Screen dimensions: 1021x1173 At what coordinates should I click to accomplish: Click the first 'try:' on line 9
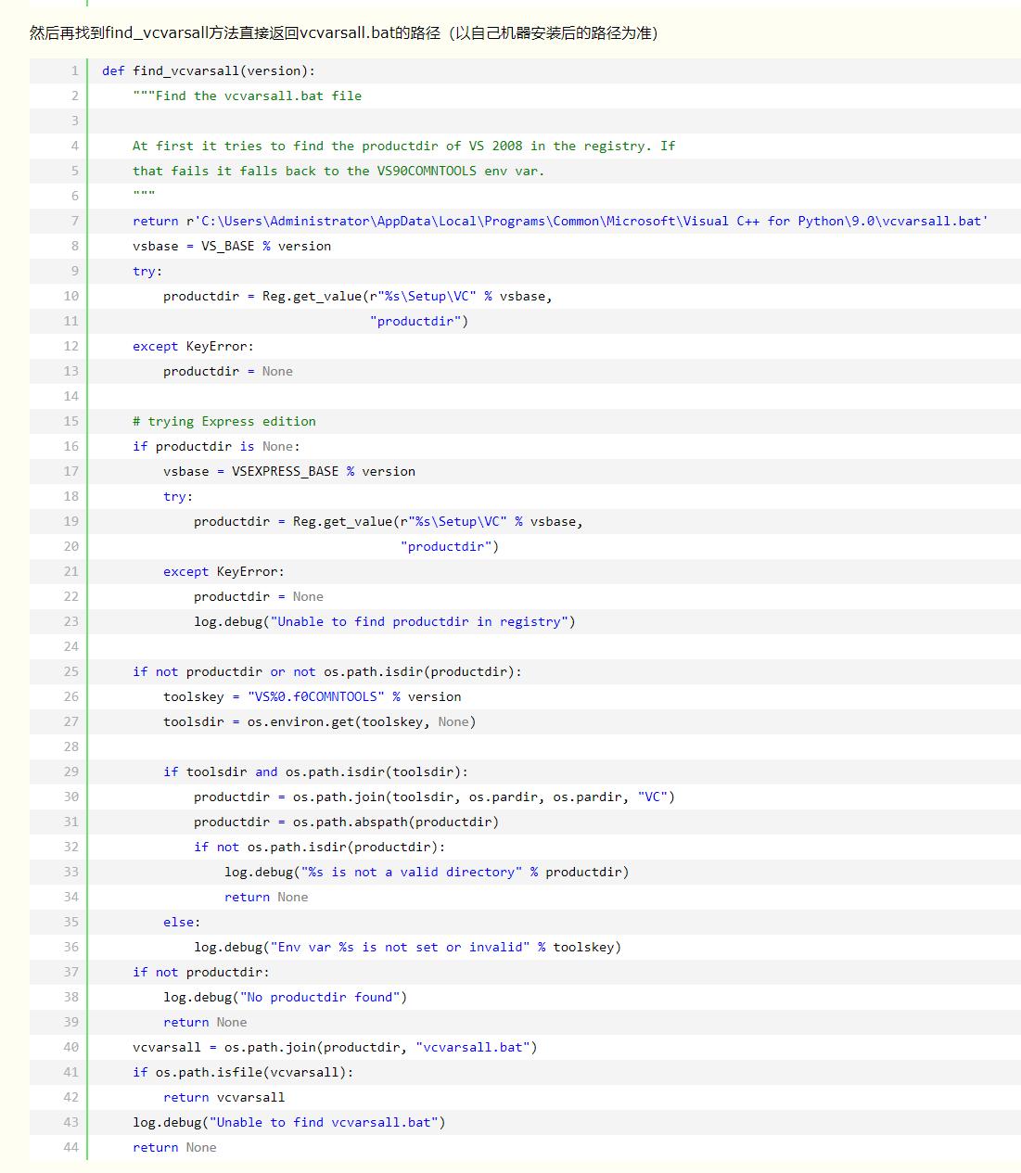147,271
